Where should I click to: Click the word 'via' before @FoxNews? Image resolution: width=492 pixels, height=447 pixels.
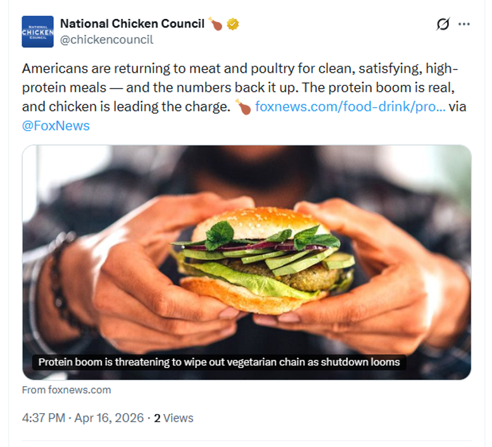(x=457, y=106)
